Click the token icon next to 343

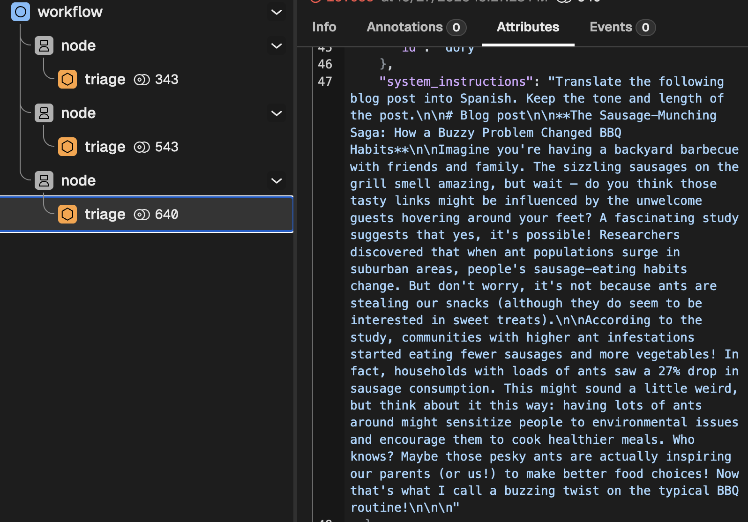(142, 80)
